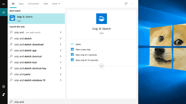The height and width of the screenshot is (104, 186).
Task: Click 'Take a new snip'
Action: [x=83, y=49]
